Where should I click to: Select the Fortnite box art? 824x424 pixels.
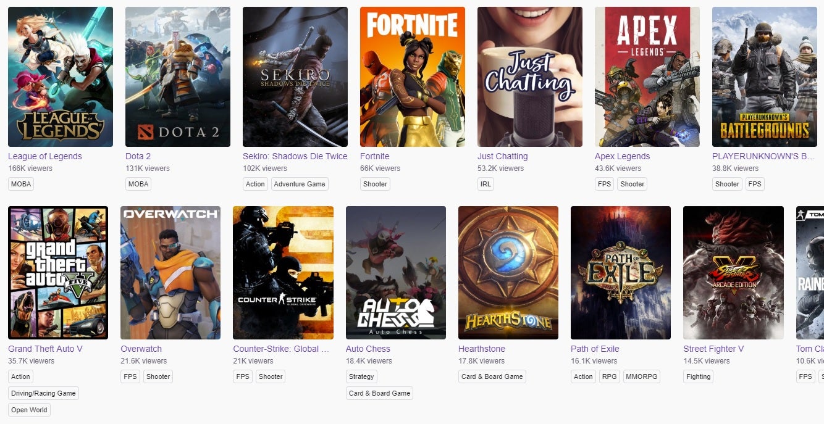coord(412,77)
